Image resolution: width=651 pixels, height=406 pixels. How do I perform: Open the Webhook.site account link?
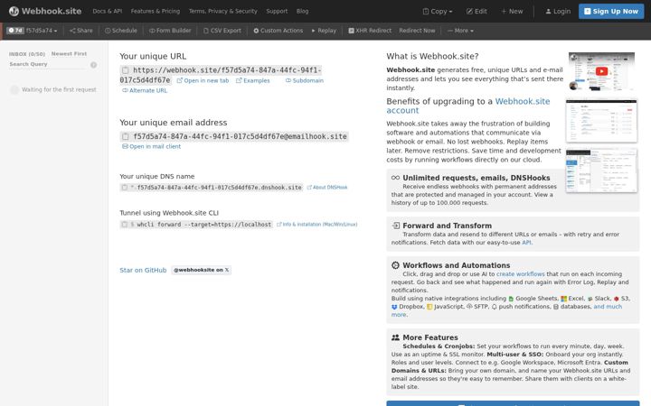click(468, 106)
